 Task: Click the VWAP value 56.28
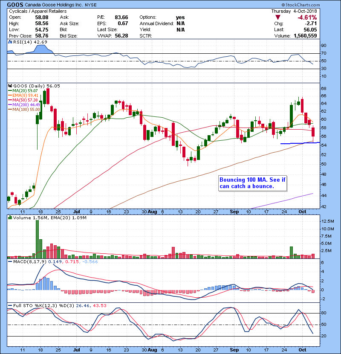[x=121, y=36]
